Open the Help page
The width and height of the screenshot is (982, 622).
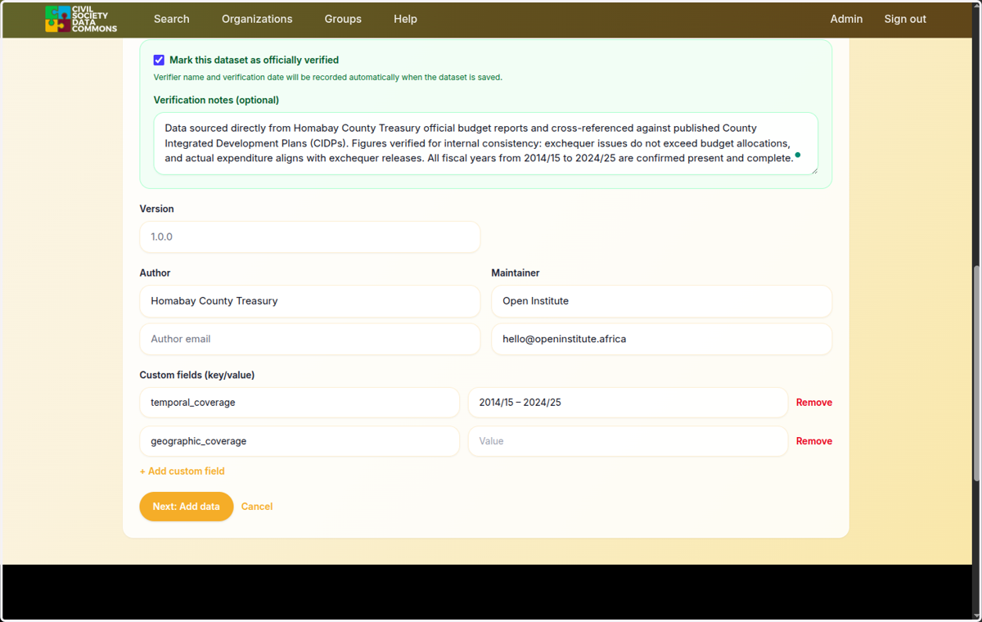405,19
